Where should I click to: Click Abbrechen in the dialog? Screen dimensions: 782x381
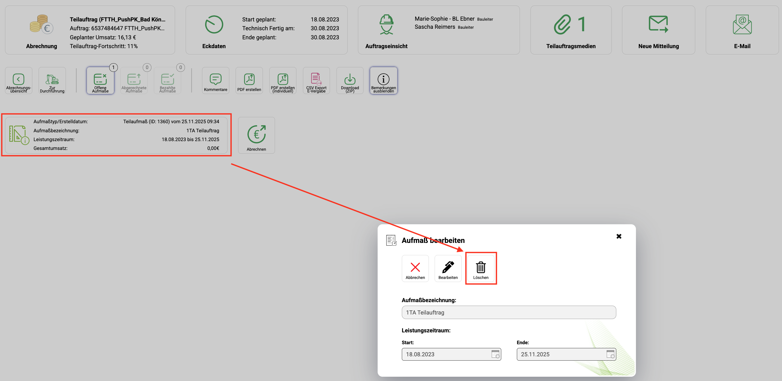pos(415,268)
